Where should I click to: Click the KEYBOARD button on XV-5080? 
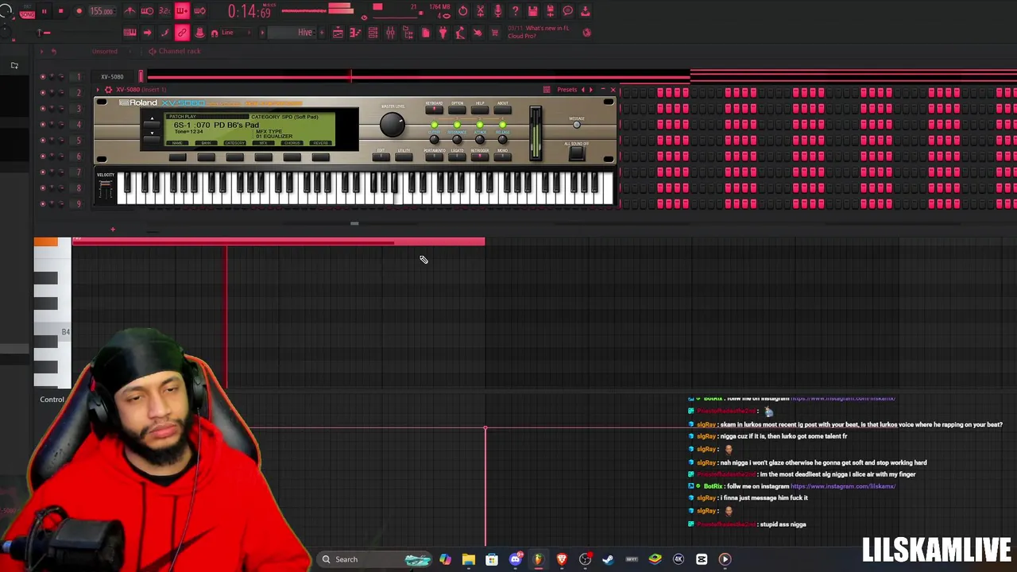pyautogui.click(x=434, y=110)
